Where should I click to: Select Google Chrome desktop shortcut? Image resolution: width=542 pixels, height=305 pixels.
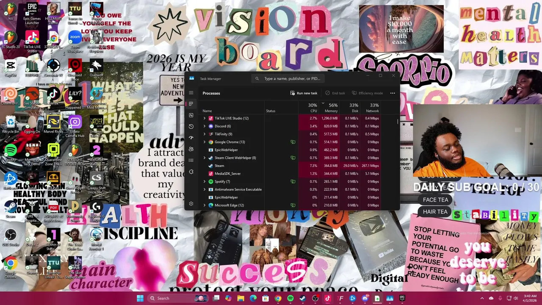(x=11, y=268)
